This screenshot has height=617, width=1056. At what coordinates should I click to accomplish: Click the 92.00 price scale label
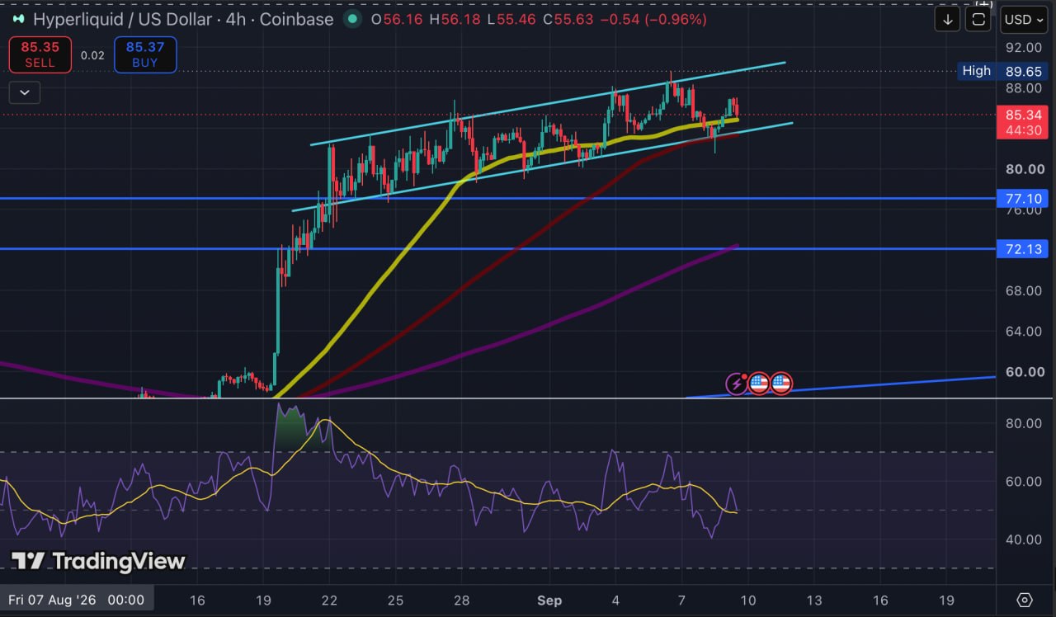pos(1023,47)
